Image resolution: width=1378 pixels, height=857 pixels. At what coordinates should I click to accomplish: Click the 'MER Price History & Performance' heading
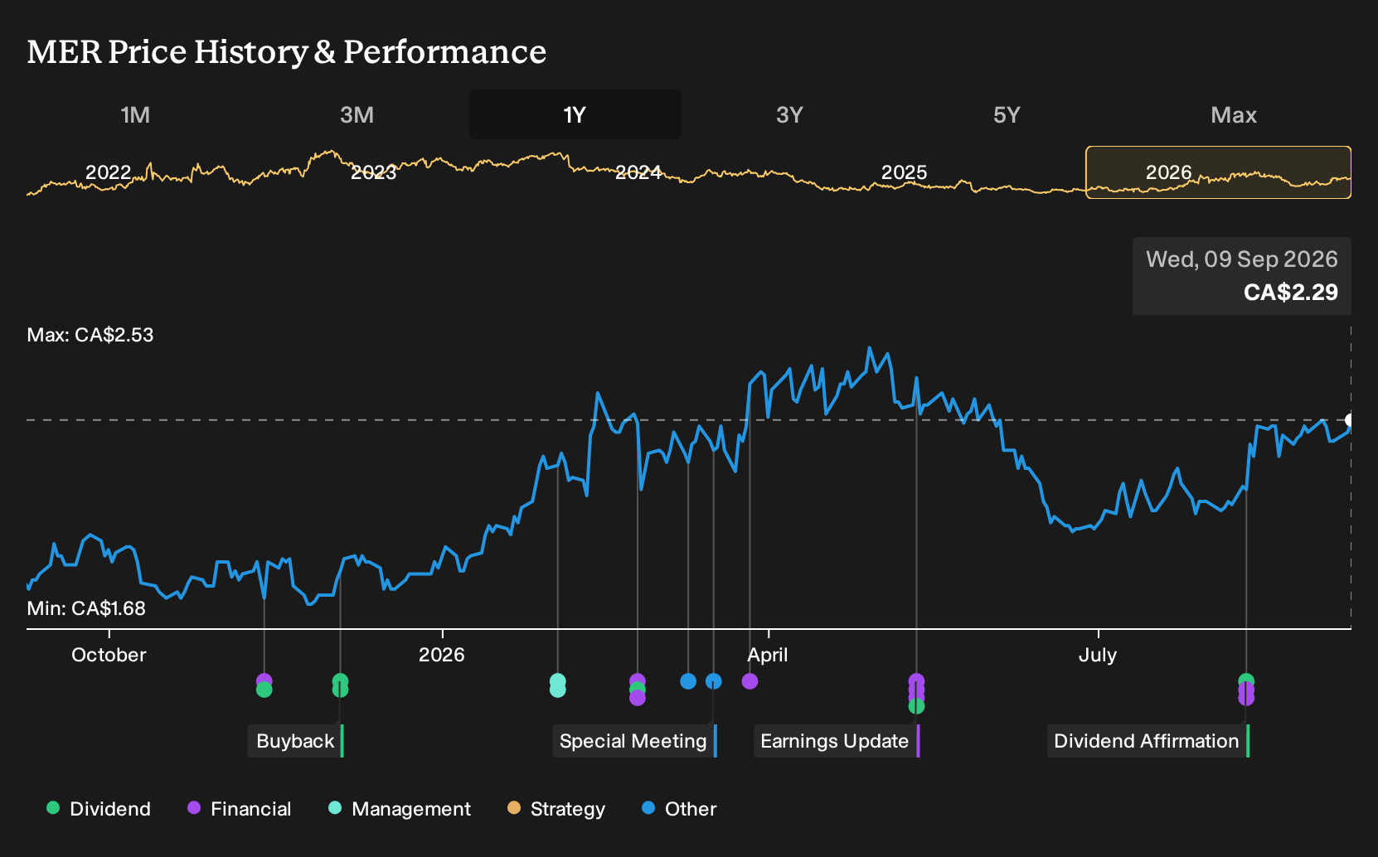click(x=287, y=51)
